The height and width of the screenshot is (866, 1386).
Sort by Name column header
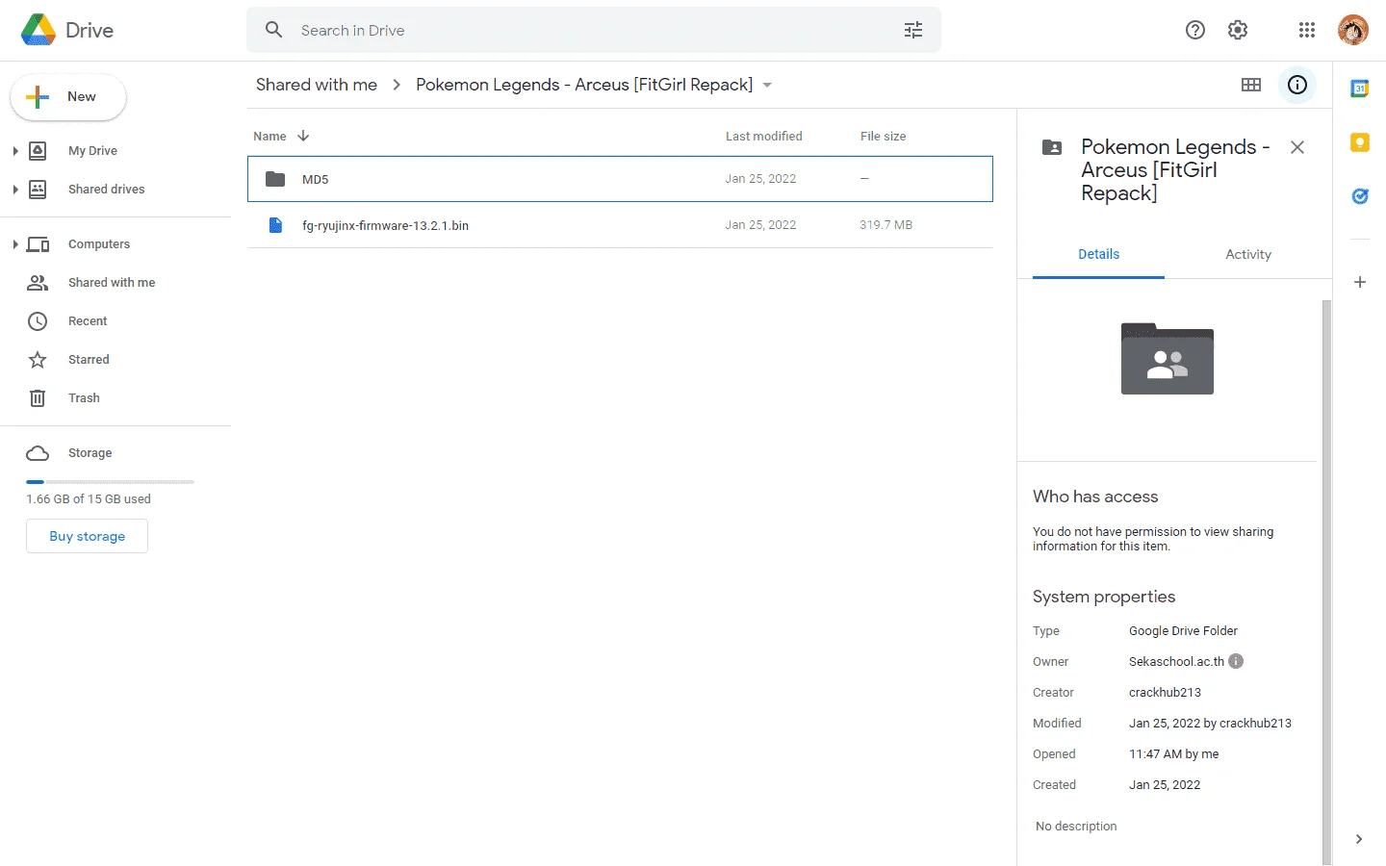coord(269,136)
